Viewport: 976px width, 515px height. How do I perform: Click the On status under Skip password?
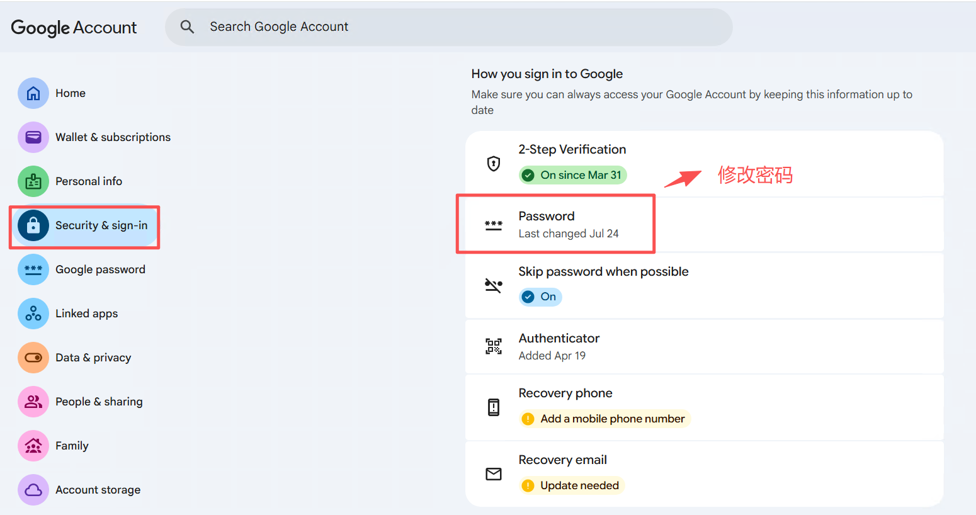[x=540, y=297]
